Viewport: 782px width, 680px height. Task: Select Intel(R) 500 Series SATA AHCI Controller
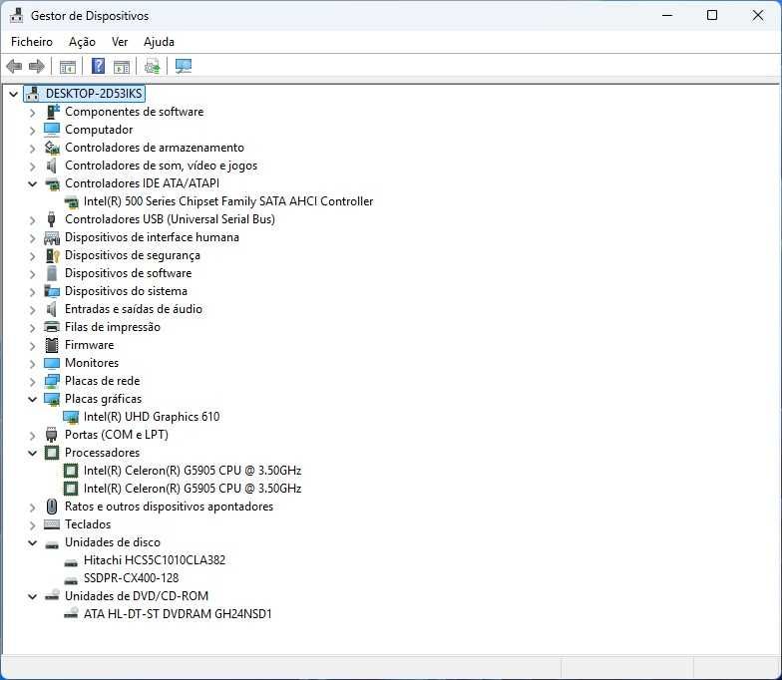coord(227,201)
